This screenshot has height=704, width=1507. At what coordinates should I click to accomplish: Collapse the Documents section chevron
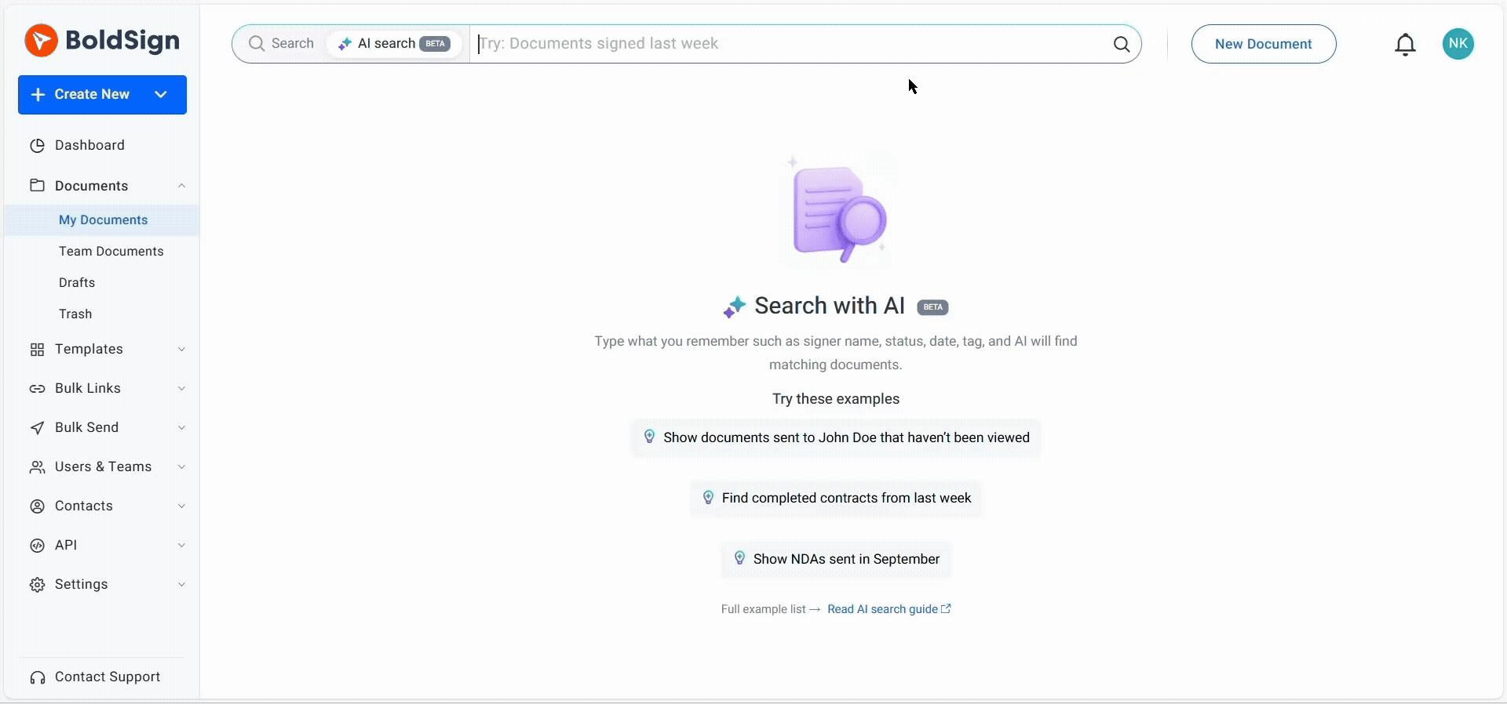[x=181, y=186]
